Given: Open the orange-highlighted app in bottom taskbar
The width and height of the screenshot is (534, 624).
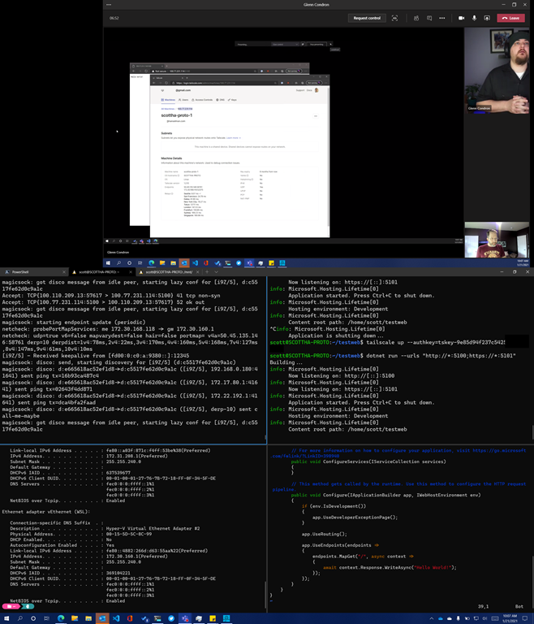Looking at the screenshot, I should (102, 618).
